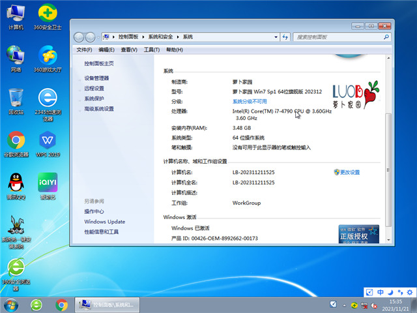Open the iQIYI 爱奇艺 desktop icon

coord(48,186)
